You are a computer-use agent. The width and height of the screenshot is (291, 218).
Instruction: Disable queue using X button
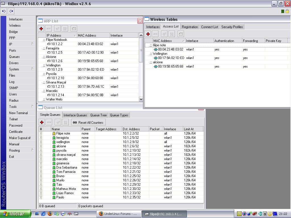[66, 122]
